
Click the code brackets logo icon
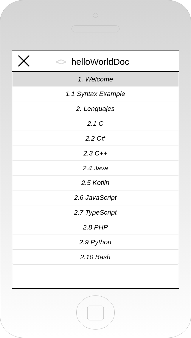[61, 62]
